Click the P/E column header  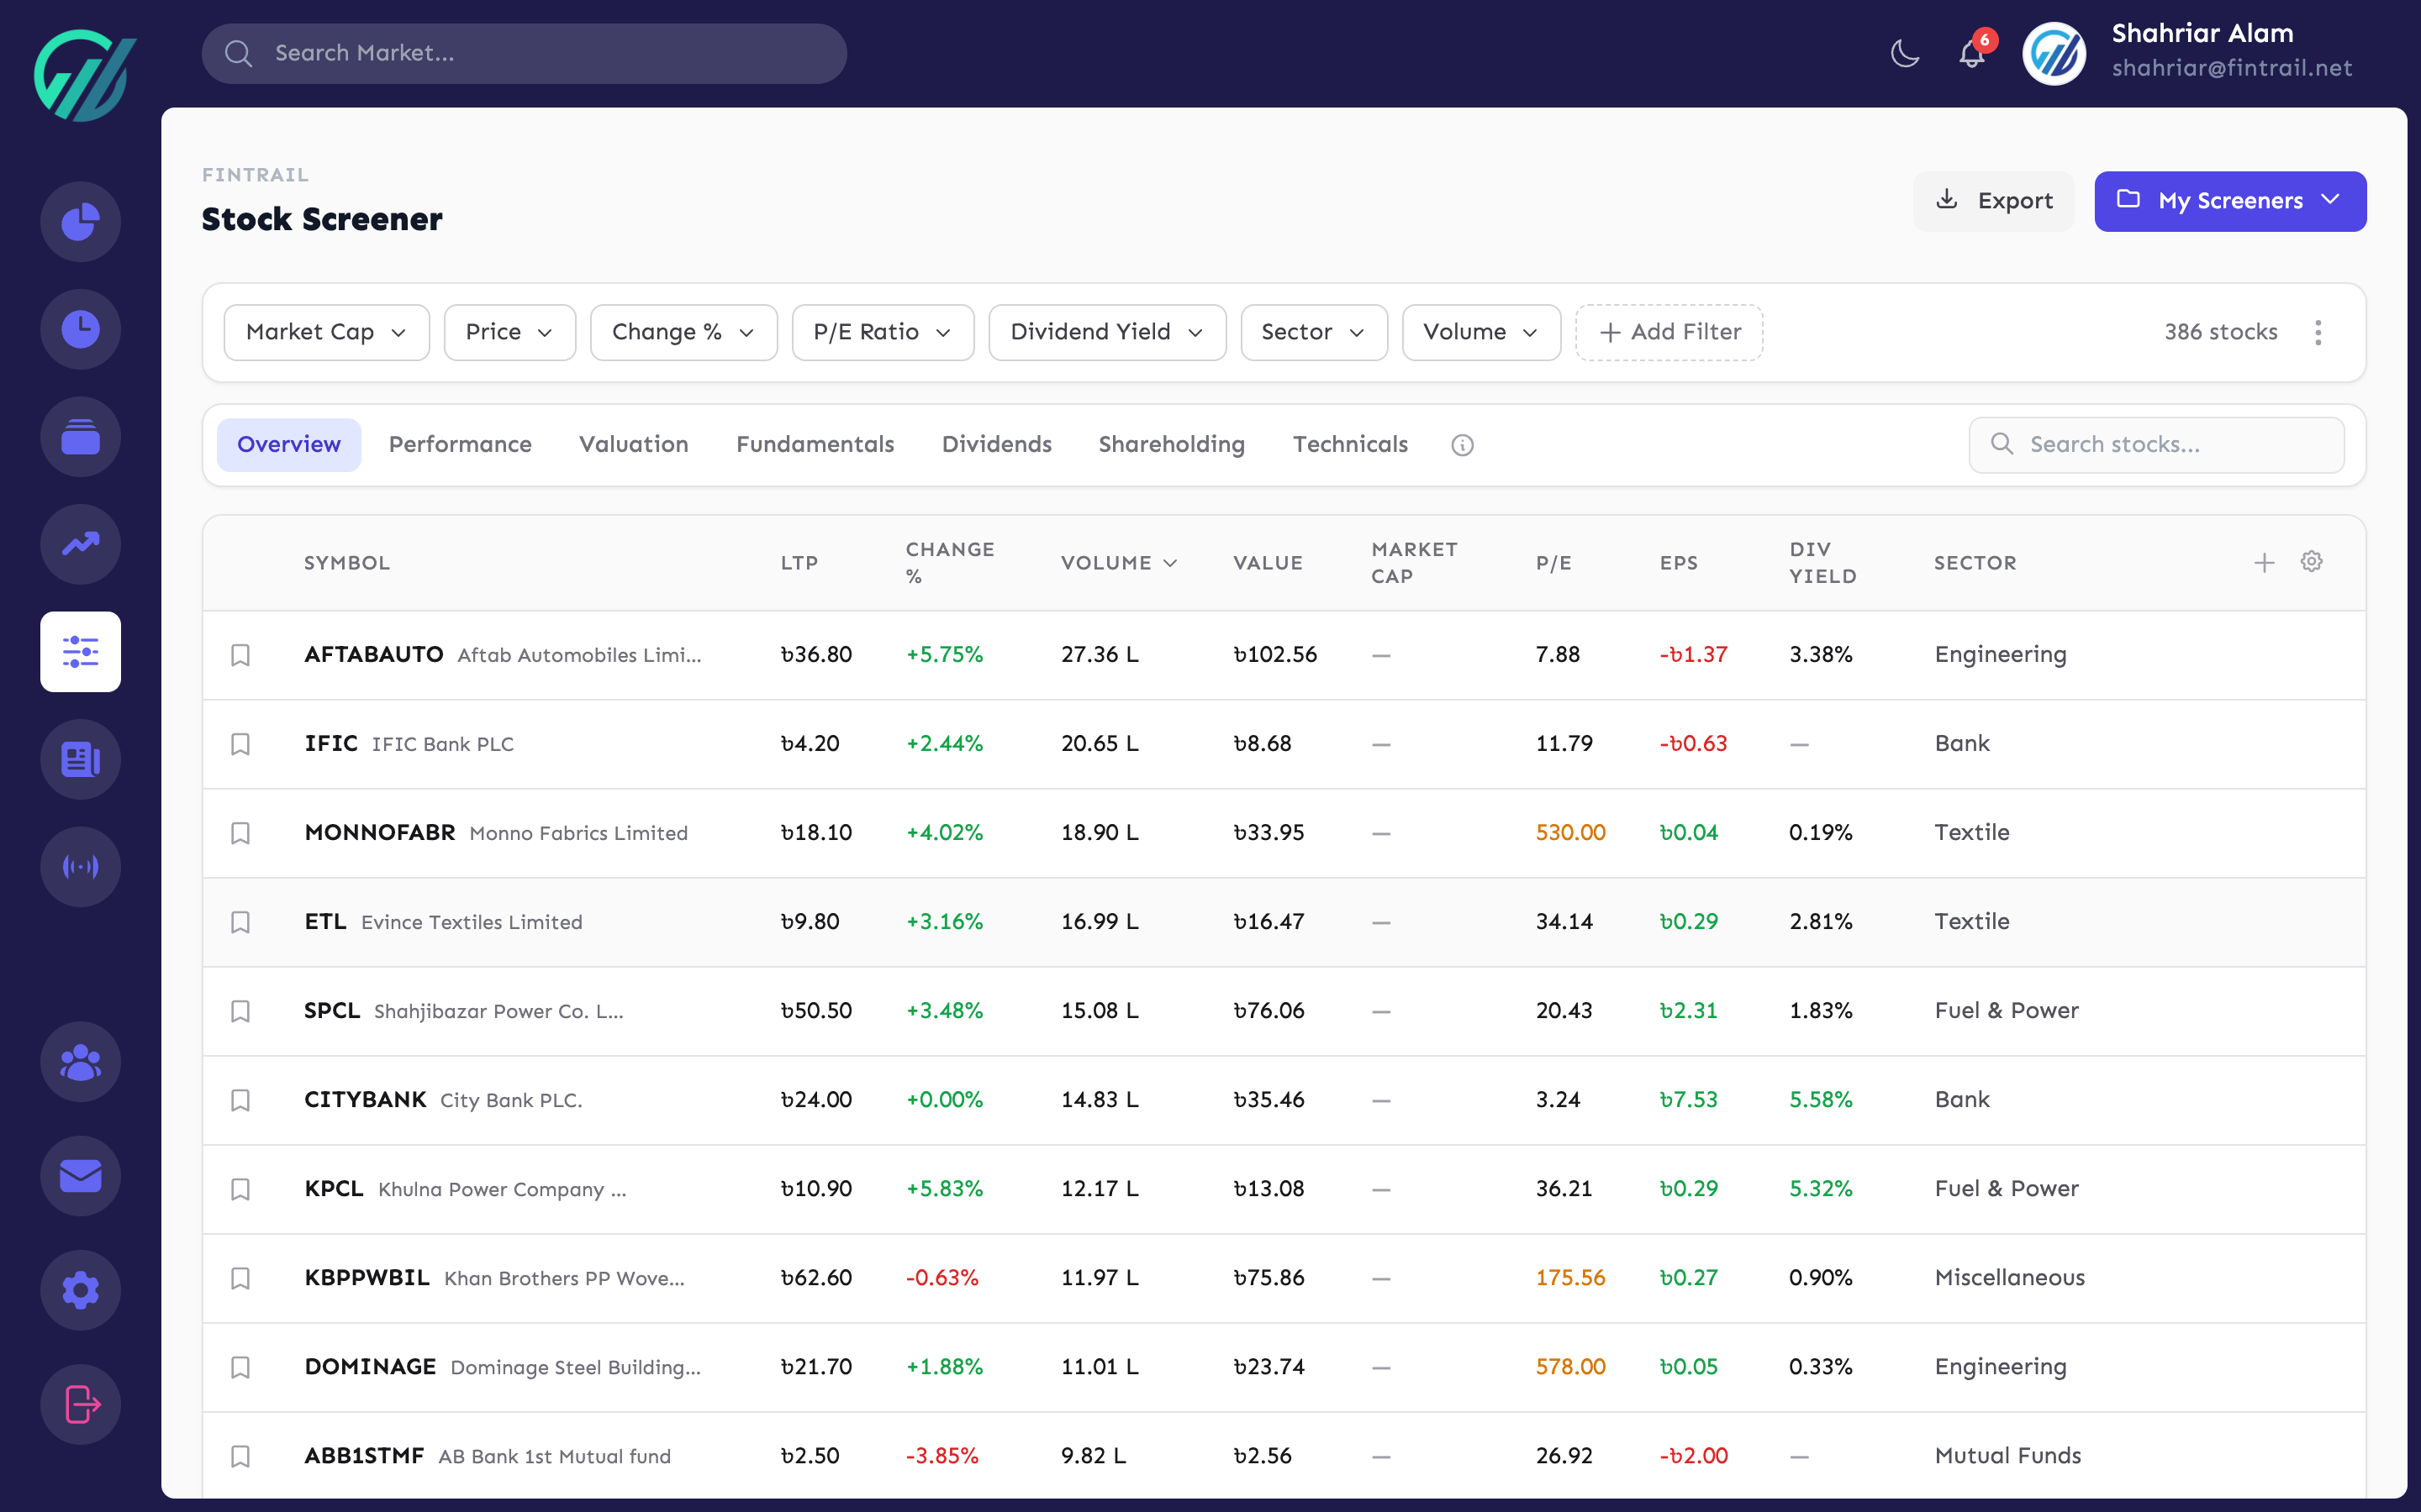click(x=1553, y=563)
